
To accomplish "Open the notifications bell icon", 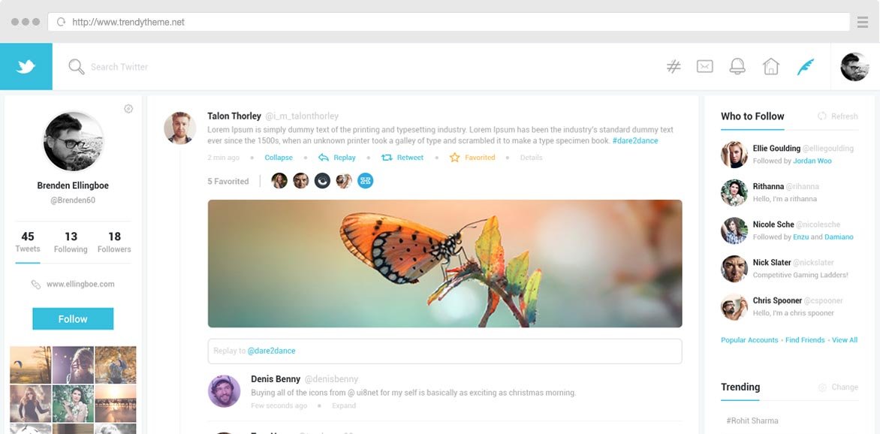I will tap(737, 66).
